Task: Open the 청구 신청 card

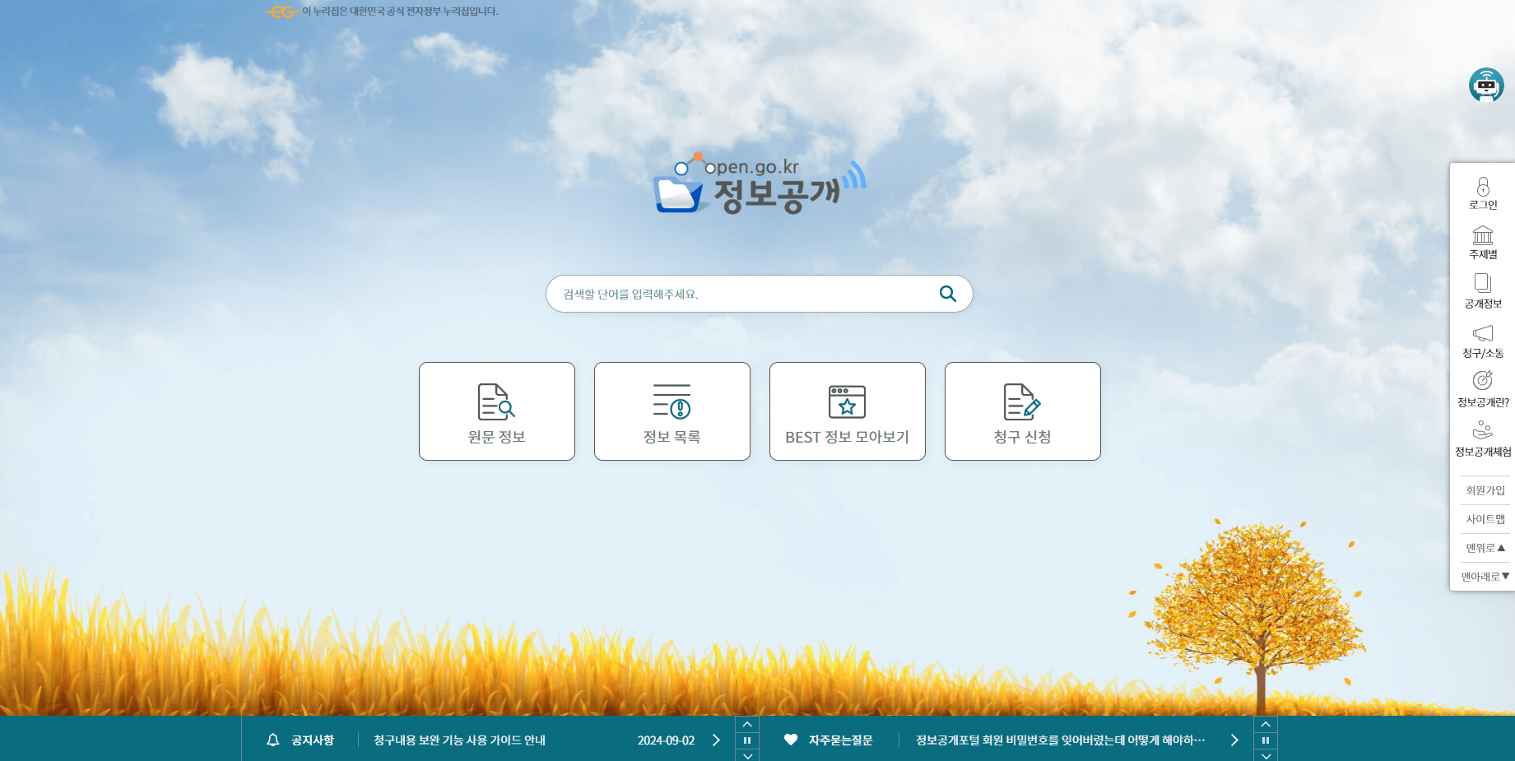Action: (1023, 411)
